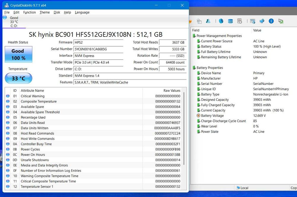Click the checklist report icon in toolbar
Image resolution: width=297 pixels, height=197 pixels.
tap(199, 21)
